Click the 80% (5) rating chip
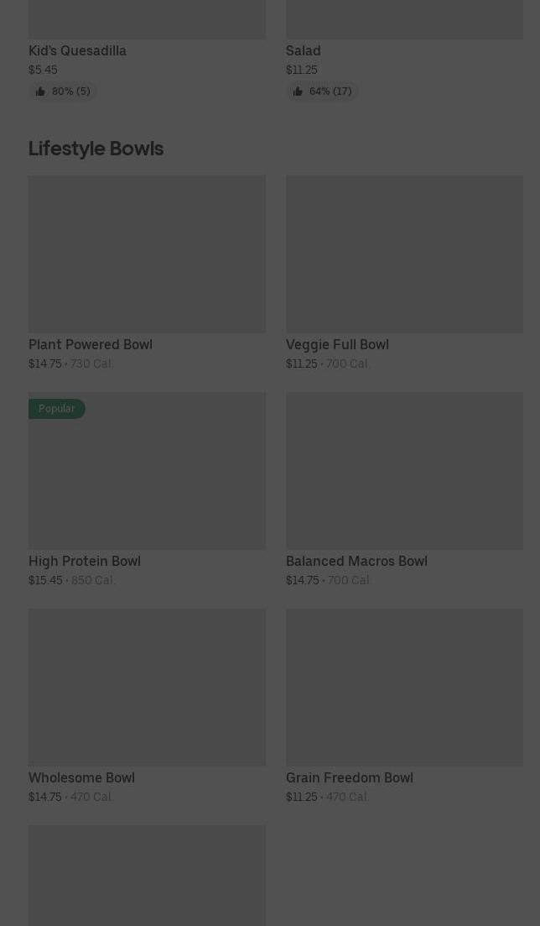The image size is (540, 926). point(63,92)
